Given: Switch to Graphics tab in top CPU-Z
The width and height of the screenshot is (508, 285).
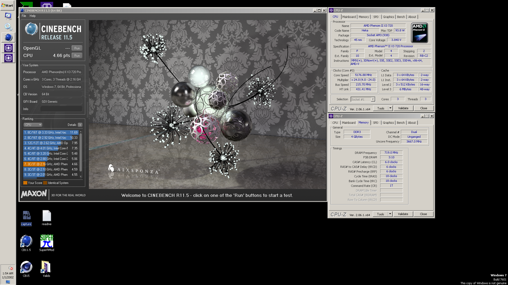Looking at the screenshot, I should pyautogui.click(x=388, y=17).
